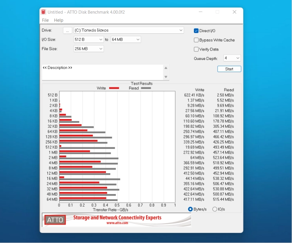This screenshot has width=292, height=243.
Task: Click the 512 KB chart row label
Action: [x=51, y=147]
